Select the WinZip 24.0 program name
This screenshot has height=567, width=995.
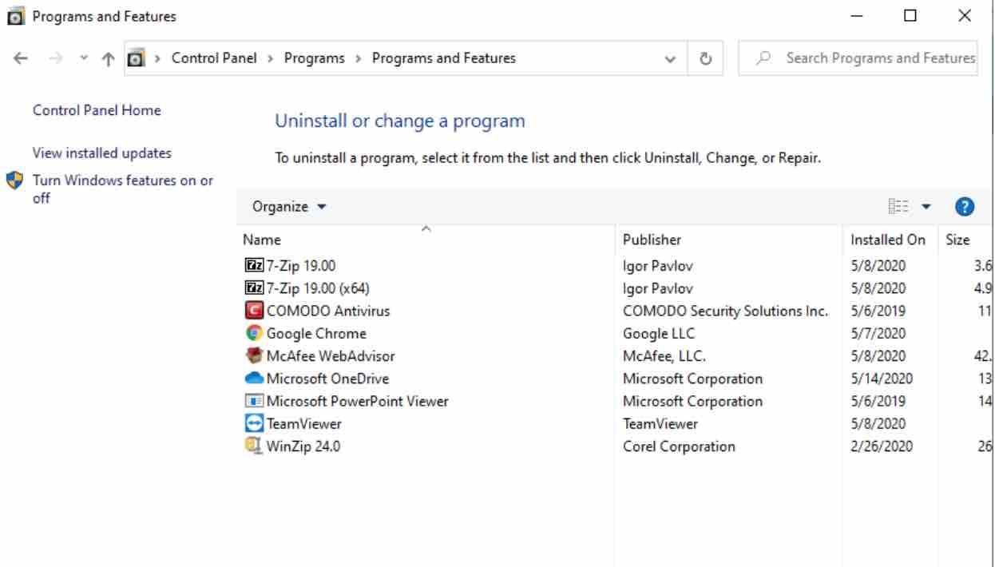(303, 446)
